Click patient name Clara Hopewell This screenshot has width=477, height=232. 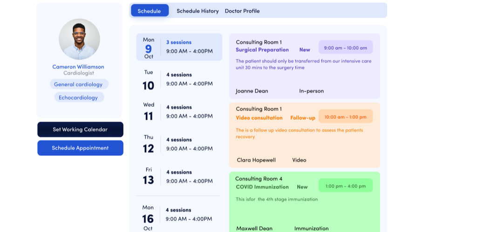[256, 160]
